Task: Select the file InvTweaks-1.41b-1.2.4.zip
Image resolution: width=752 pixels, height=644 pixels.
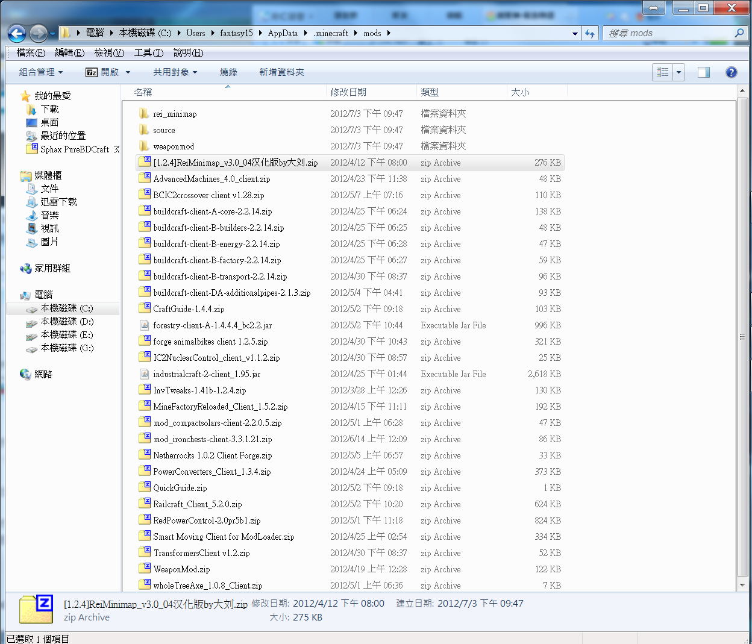Action: click(x=199, y=390)
